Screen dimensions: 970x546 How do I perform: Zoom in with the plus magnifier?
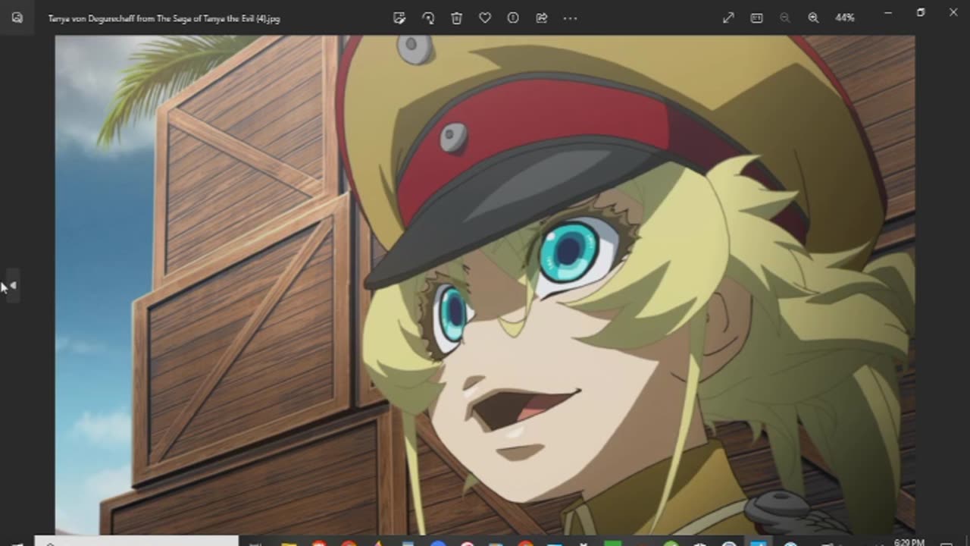[x=813, y=17]
